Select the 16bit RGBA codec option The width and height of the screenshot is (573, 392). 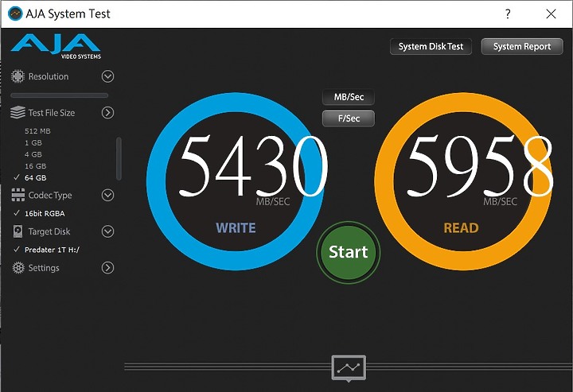(45, 214)
